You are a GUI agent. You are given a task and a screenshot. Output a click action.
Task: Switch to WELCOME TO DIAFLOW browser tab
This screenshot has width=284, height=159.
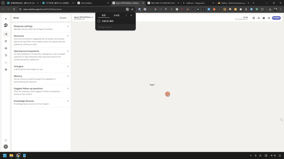163,3
